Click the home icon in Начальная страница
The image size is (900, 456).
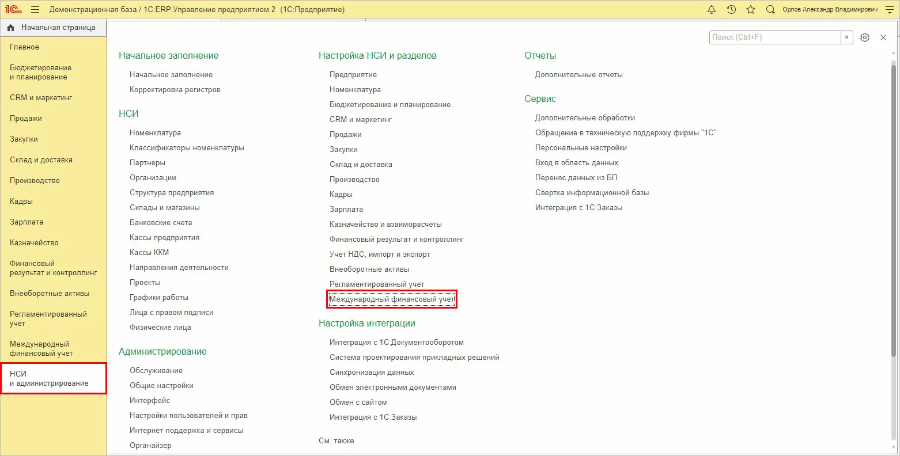point(11,28)
